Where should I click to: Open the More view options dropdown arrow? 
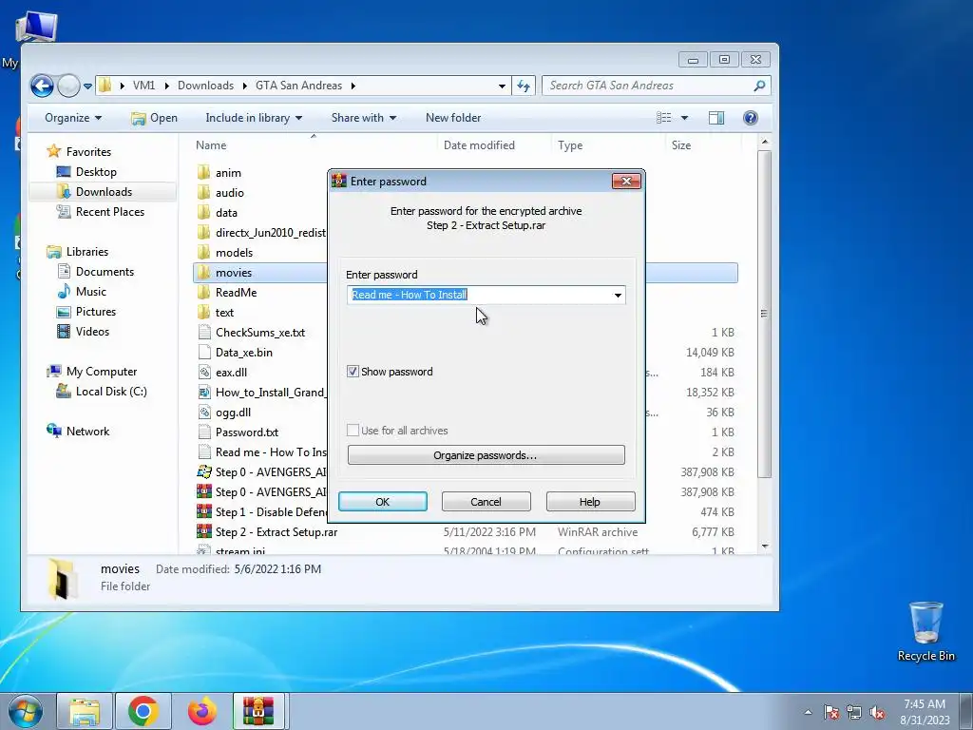click(684, 118)
